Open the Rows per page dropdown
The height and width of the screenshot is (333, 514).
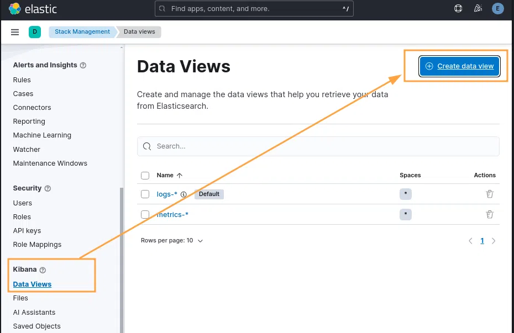[172, 241]
